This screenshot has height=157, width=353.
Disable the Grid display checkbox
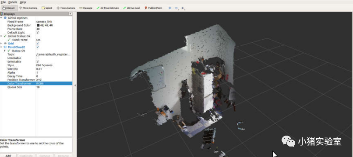(38, 43)
